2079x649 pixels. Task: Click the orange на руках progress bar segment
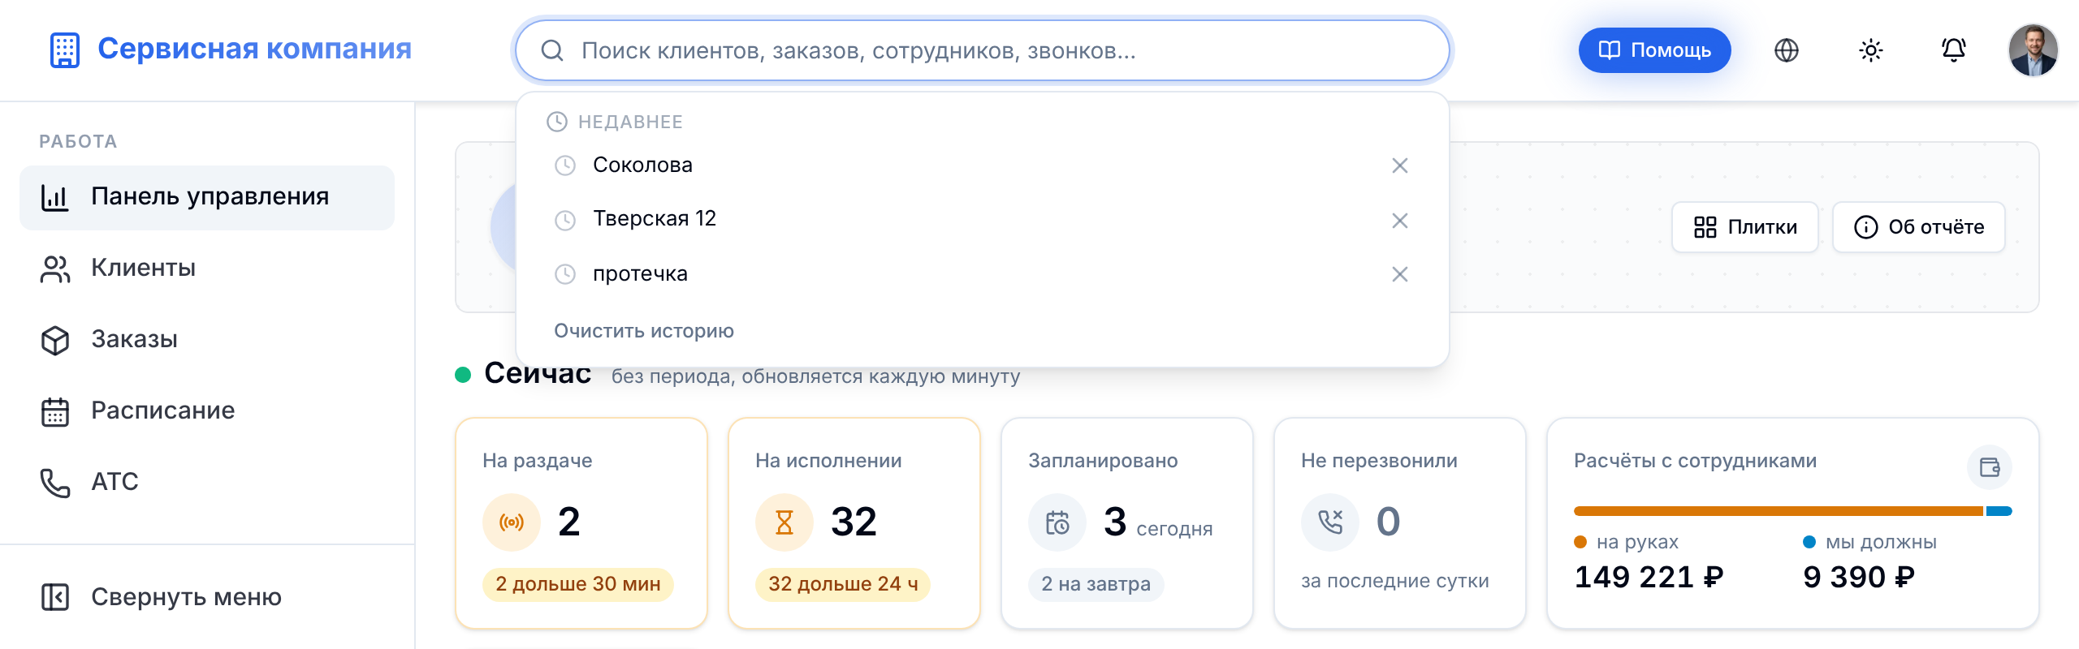[1779, 511]
